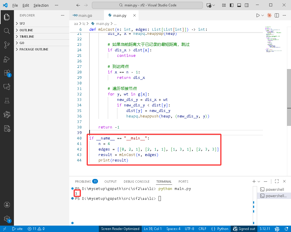
Task: Click the Split Editor Right icon
Action: 277,15
